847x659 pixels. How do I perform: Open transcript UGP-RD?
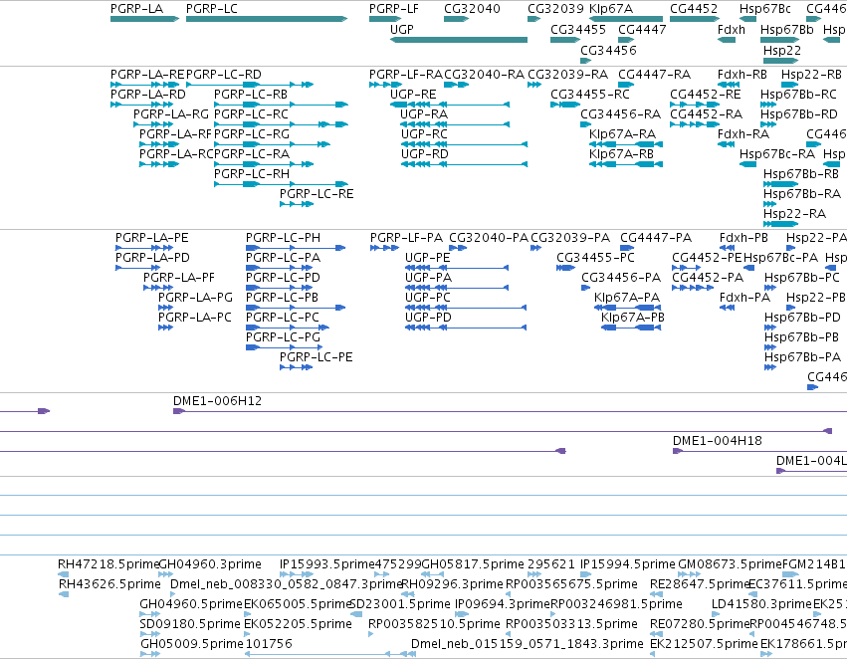point(425,154)
